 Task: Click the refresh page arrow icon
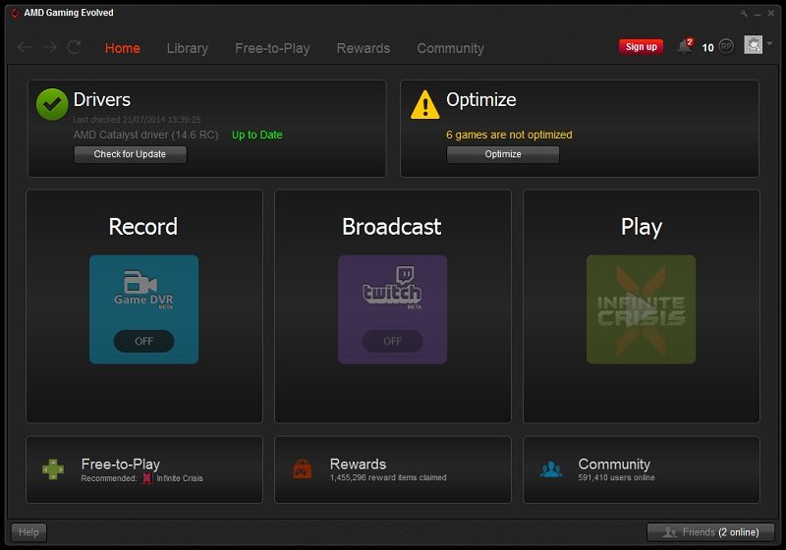(x=75, y=47)
